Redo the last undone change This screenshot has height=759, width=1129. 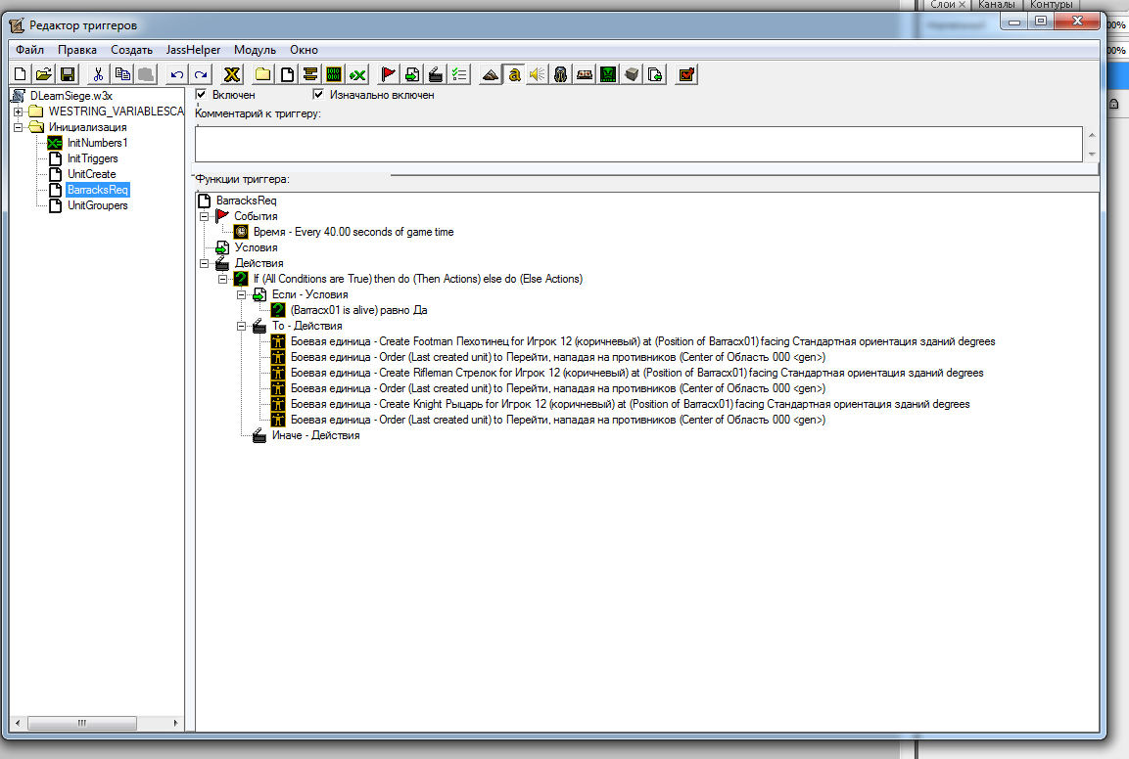201,74
